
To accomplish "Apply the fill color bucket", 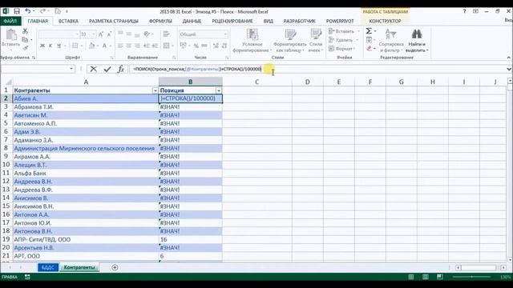I will (x=91, y=46).
